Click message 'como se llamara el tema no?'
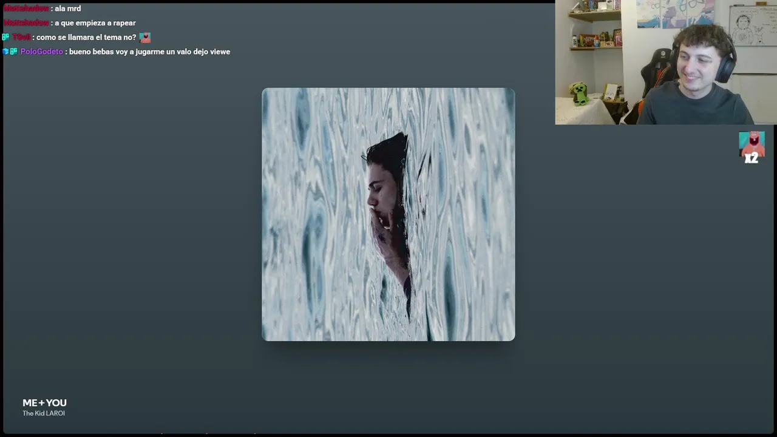This screenshot has width=777, height=437. coord(86,38)
